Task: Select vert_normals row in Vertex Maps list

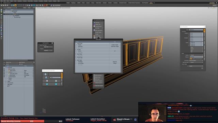Action: (98, 63)
